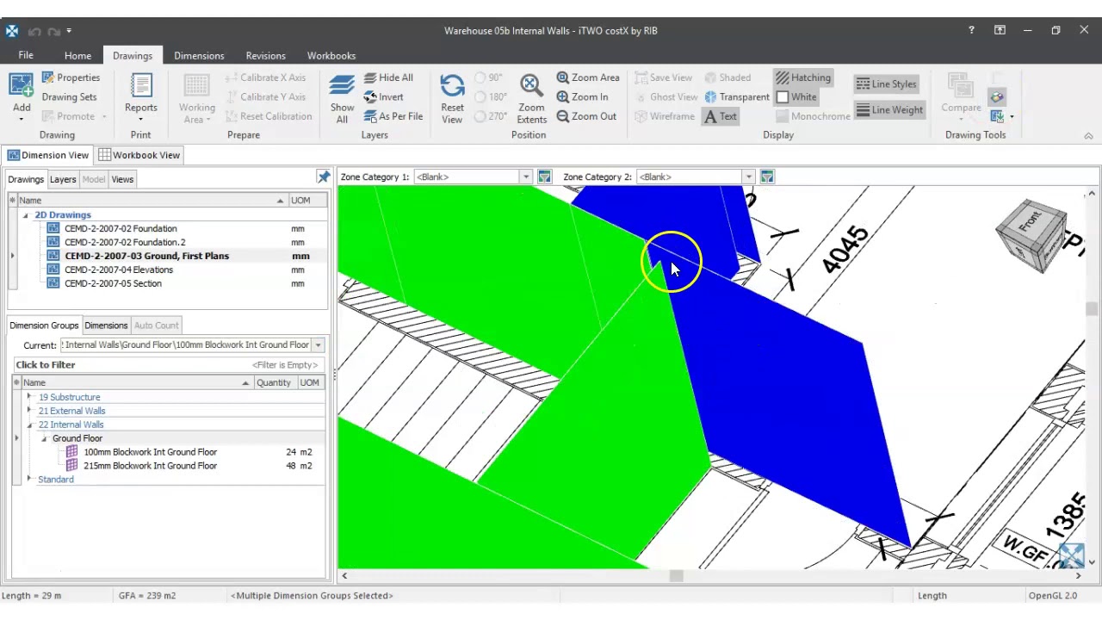The image size is (1102, 620).
Task: Open the Zone Category 1 dropdown
Action: tap(525, 177)
